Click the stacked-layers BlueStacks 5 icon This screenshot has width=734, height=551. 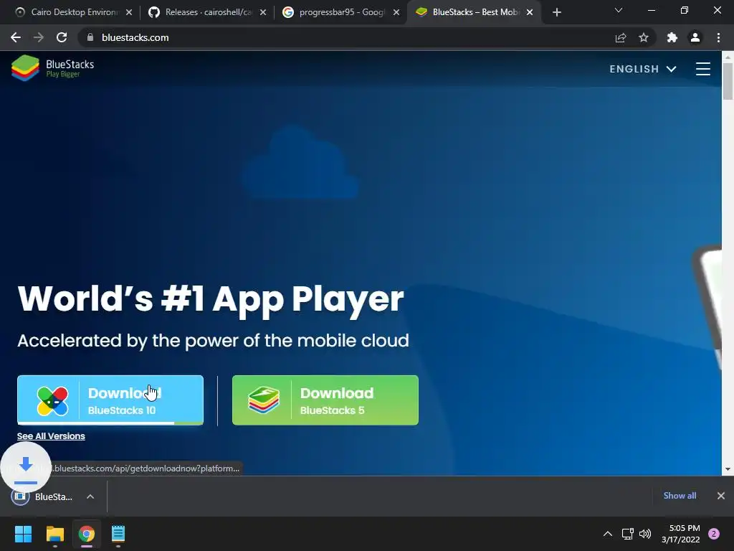(264, 400)
